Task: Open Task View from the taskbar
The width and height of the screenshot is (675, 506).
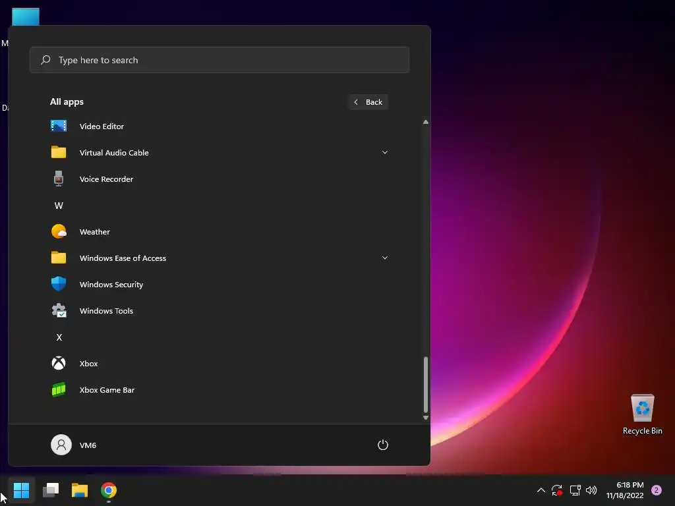Action: coord(51,490)
